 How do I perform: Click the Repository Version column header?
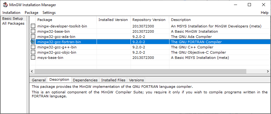tap(150, 20)
